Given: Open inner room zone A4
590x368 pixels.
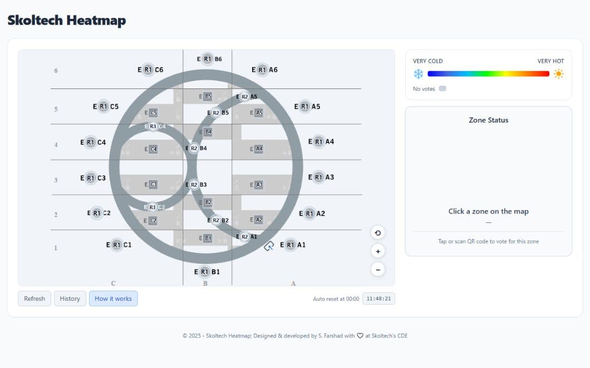Looking at the screenshot, I should coord(259,149).
